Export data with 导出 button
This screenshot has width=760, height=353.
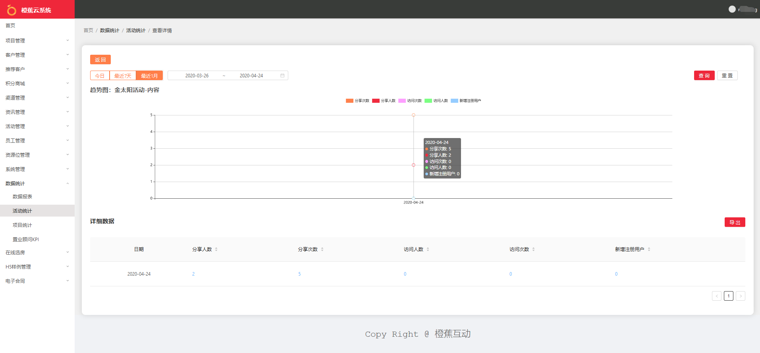coord(735,222)
